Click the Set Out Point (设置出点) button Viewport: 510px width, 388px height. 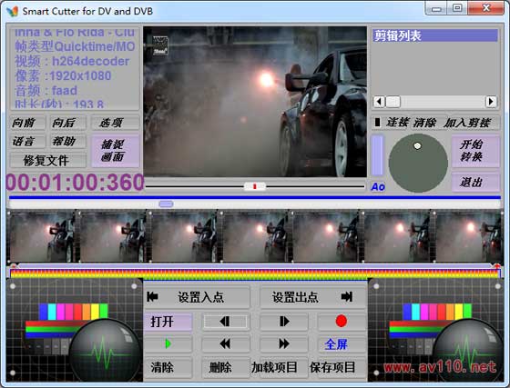coord(313,297)
